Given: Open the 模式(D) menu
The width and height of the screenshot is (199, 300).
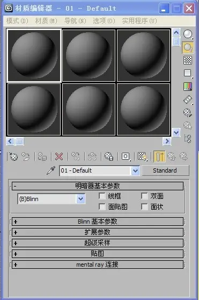Looking at the screenshot, I should click(x=17, y=20).
